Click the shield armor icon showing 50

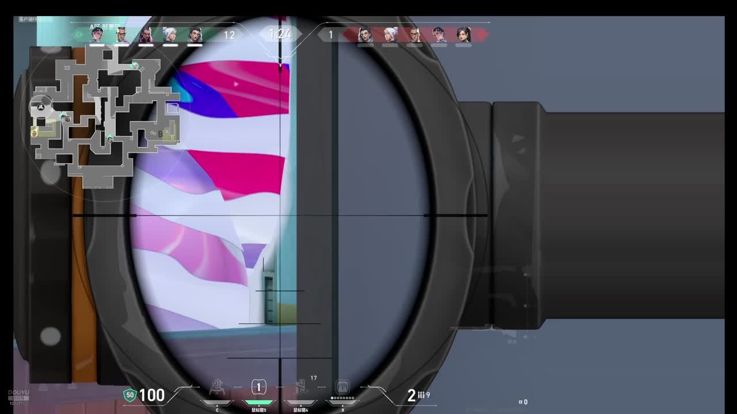(x=130, y=394)
